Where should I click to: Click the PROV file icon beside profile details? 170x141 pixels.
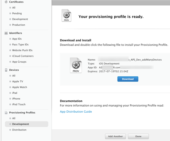[x=76, y=65]
